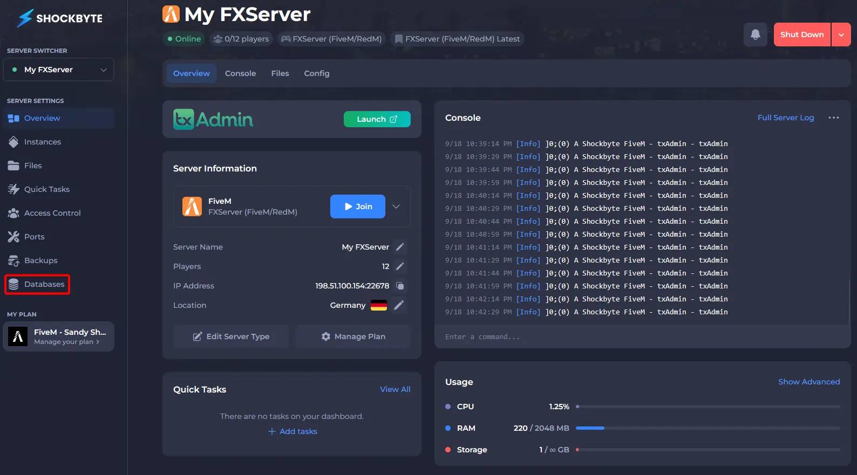
Task: Edit the Players count with pencil icon
Action: (400, 266)
